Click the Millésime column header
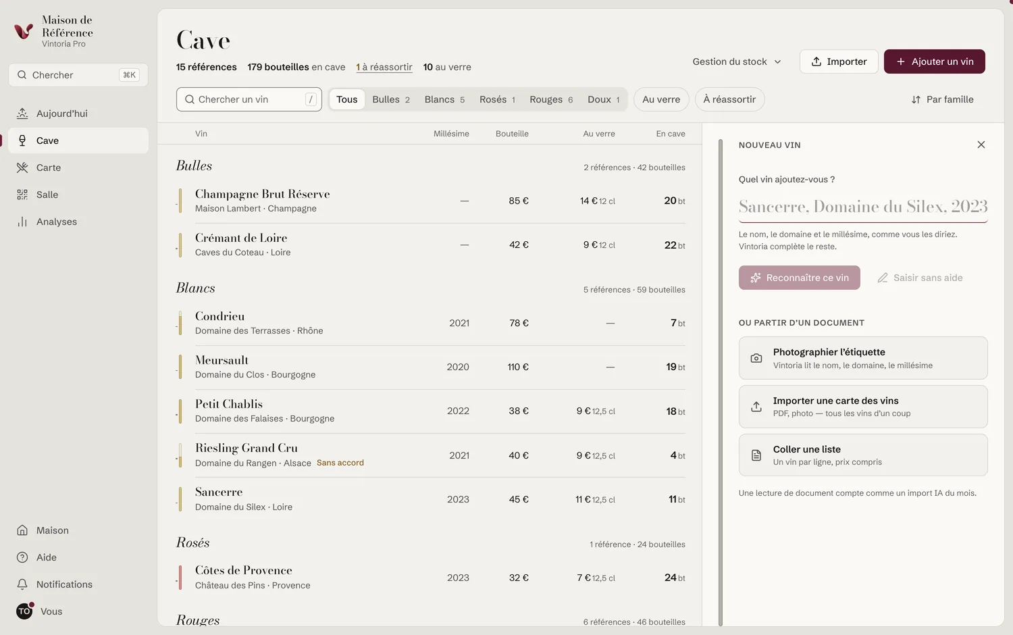 tap(451, 134)
